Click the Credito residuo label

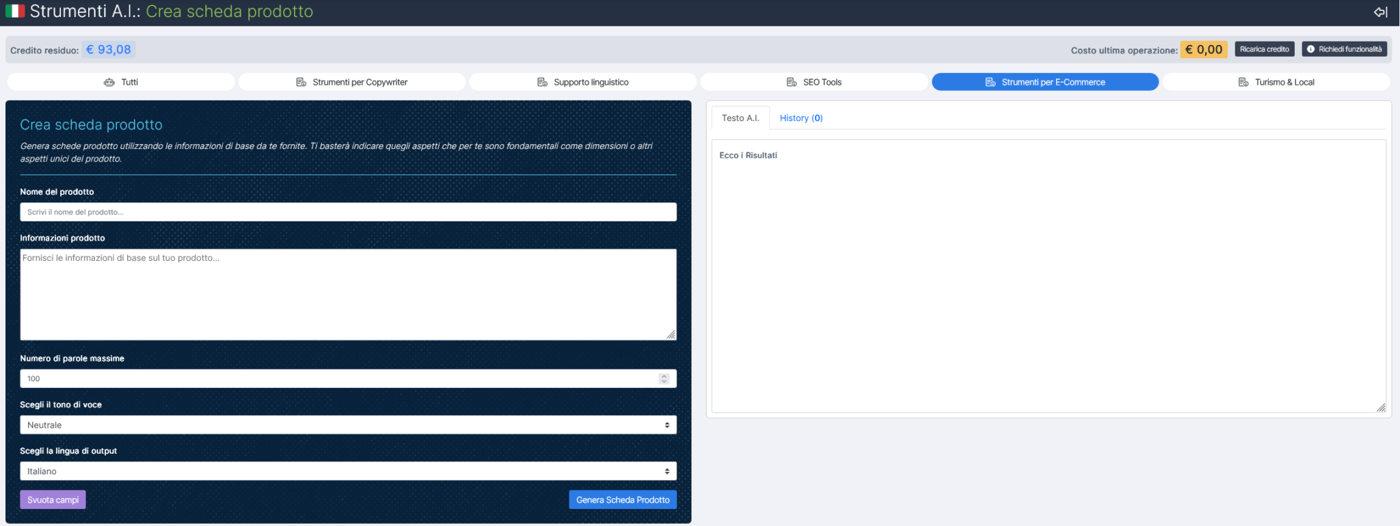[x=44, y=50]
